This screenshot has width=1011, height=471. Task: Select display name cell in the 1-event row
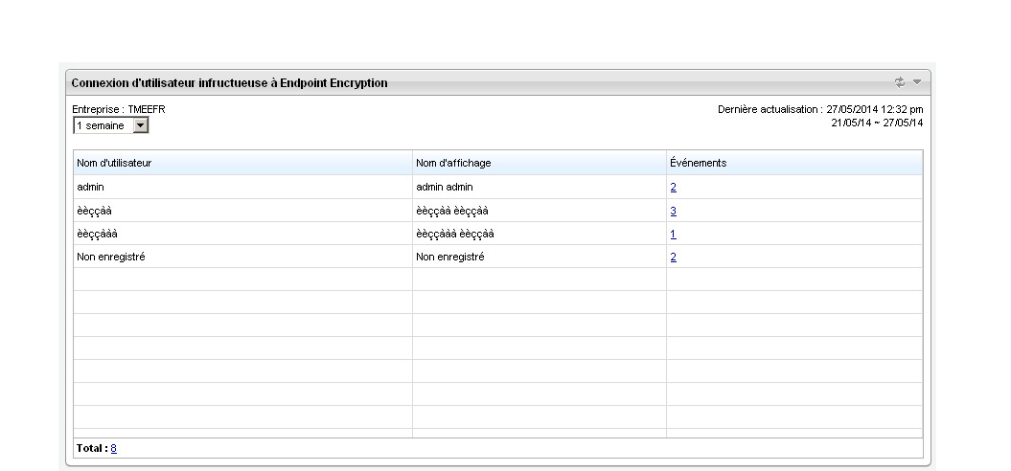pos(455,234)
